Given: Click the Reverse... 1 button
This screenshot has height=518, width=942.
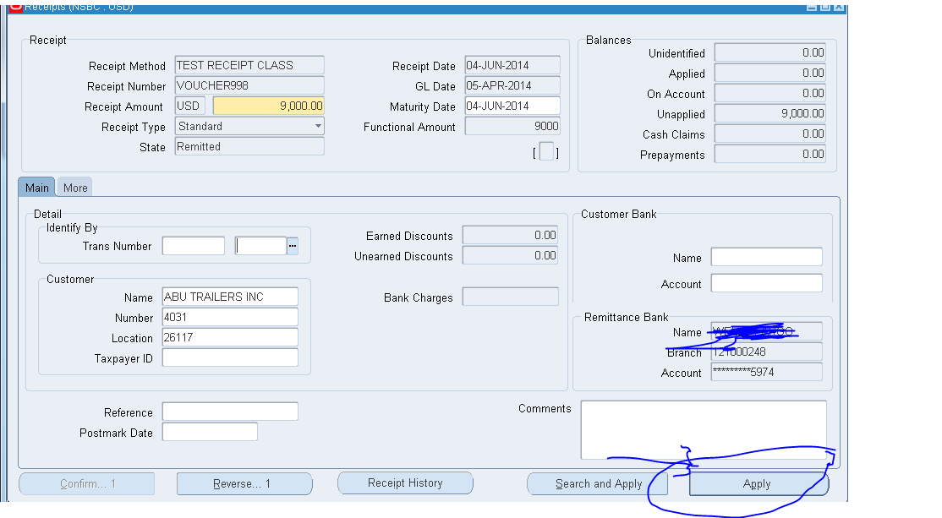Looking at the screenshot, I should 244,484.
